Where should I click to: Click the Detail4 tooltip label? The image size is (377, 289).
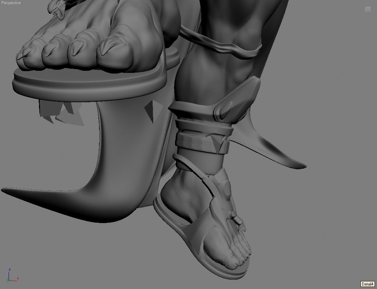pos(367,284)
